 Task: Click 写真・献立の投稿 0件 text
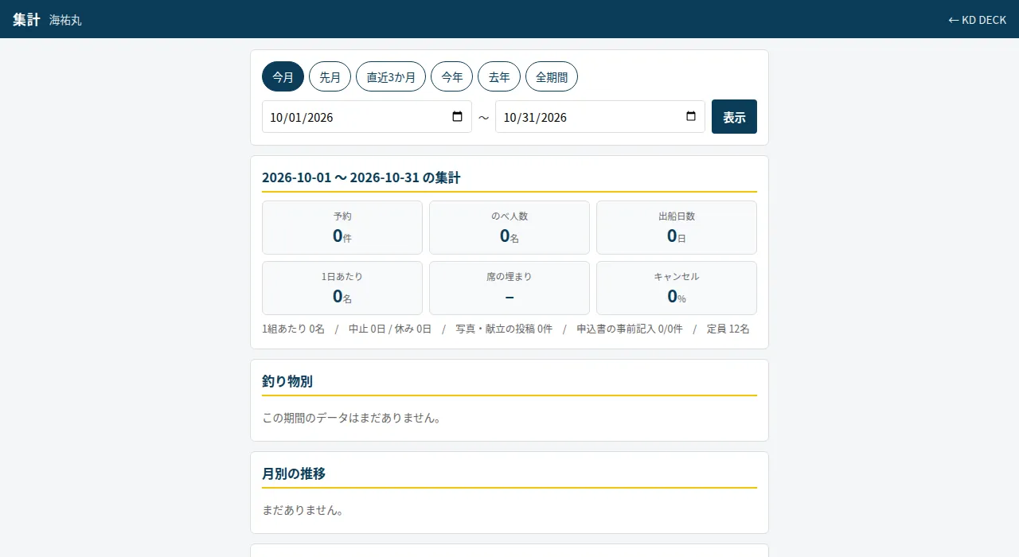pos(504,329)
